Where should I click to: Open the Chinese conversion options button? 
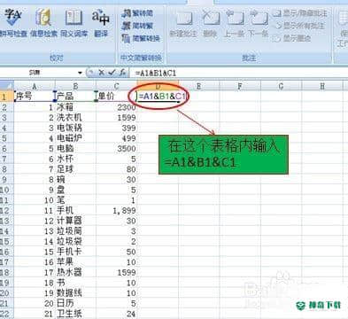tap(141, 38)
